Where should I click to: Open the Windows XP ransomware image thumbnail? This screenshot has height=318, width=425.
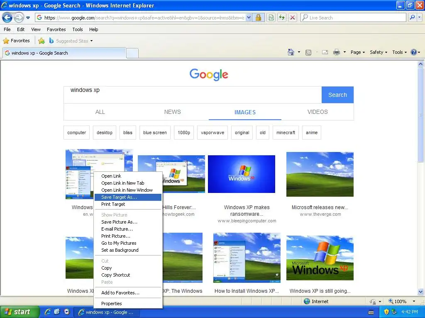[x=242, y=174]
